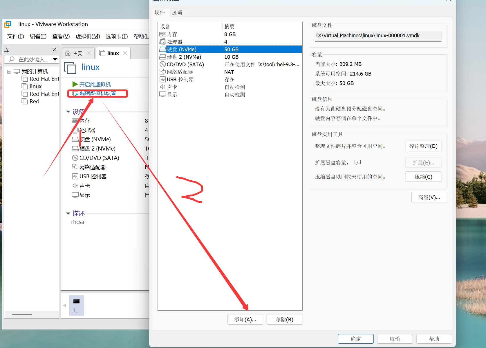This screenshot has width=486, height=348.
Task: Switch to the 主页 tab
Action: coord(77,53)
